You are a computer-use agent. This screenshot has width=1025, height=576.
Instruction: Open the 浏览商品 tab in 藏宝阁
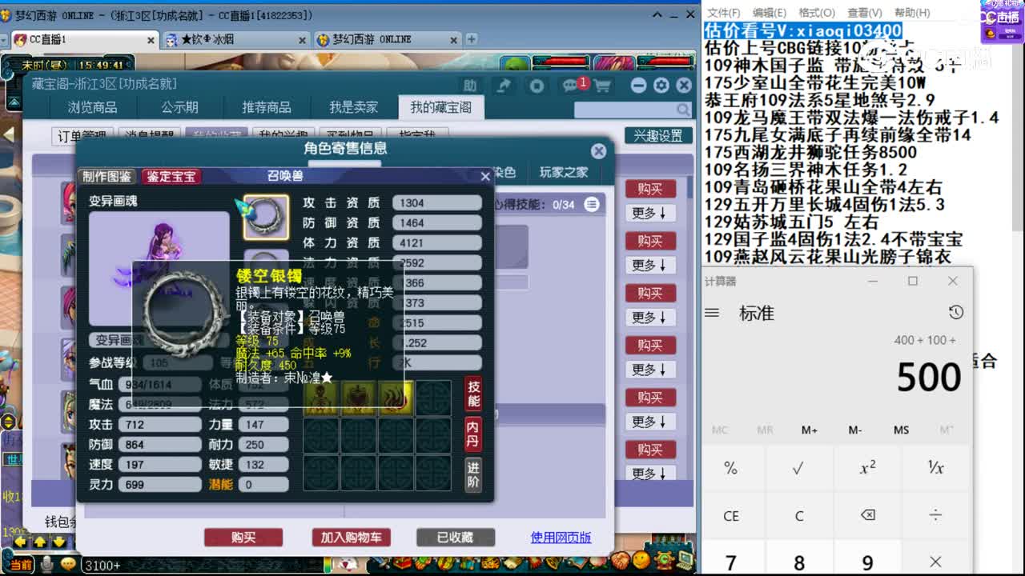pos(92,107)
